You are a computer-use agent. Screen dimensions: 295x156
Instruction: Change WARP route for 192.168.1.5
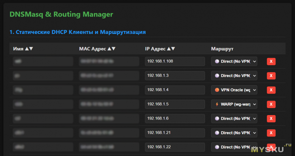pyautogui.click(x=234, y=104)
